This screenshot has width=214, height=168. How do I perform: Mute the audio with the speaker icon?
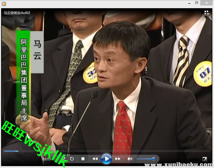point(130,159)
